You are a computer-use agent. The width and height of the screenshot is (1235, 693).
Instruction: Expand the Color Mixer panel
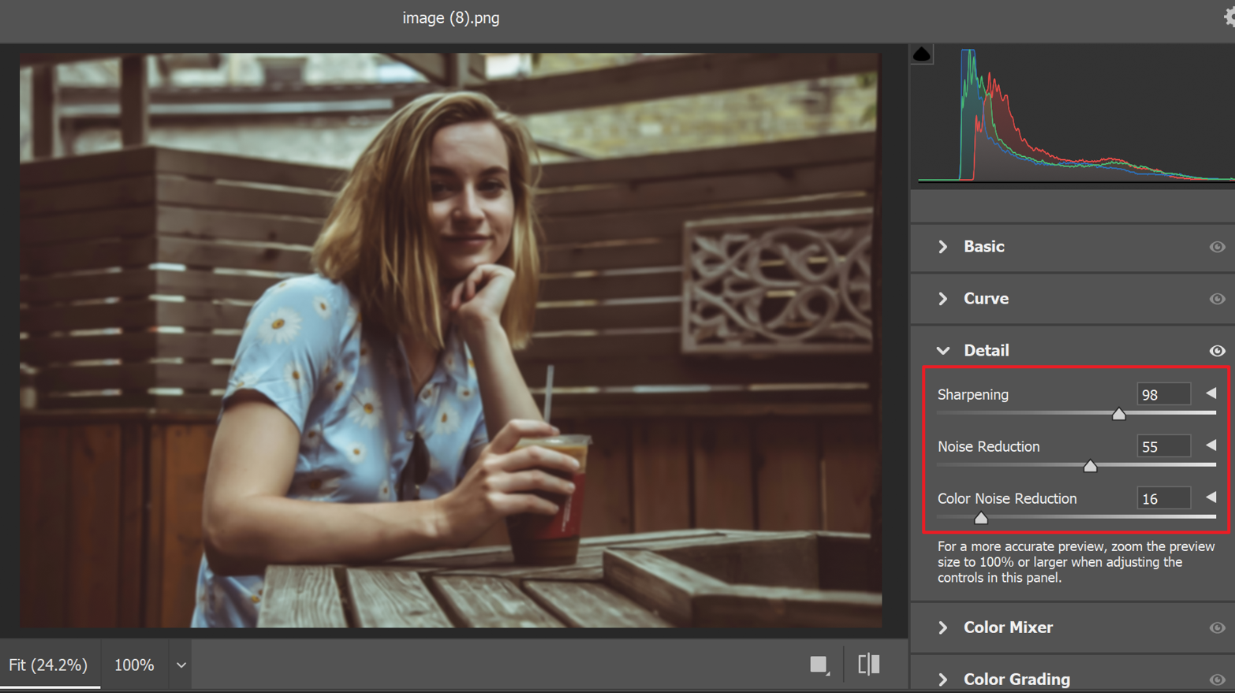coord(943,628)
